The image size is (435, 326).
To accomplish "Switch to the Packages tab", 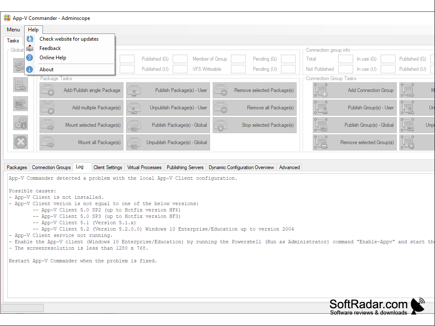I will (17, 167).
